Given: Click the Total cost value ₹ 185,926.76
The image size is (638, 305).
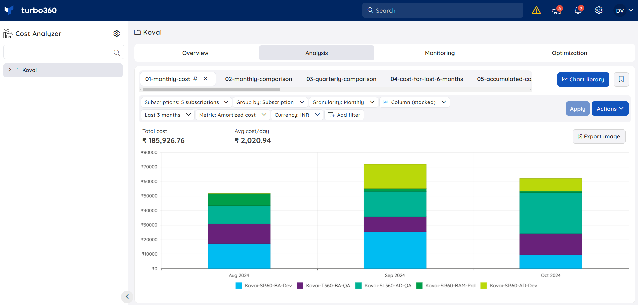Looking at the screenshot, I should click(x=163, y=141).
